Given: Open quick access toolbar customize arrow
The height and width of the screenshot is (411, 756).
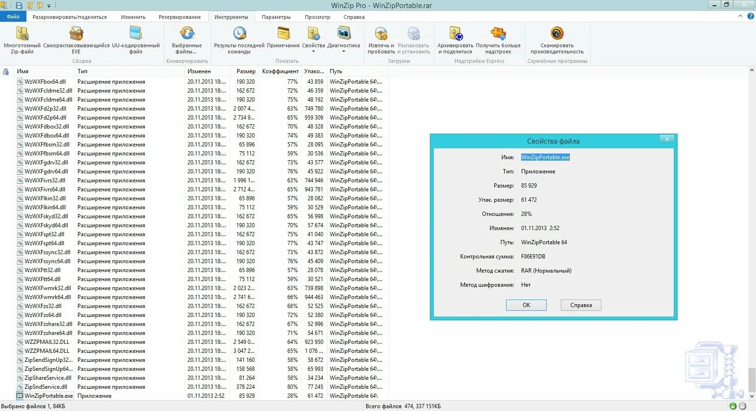Looking at the screenshot, I should click(x=49, y=6).
